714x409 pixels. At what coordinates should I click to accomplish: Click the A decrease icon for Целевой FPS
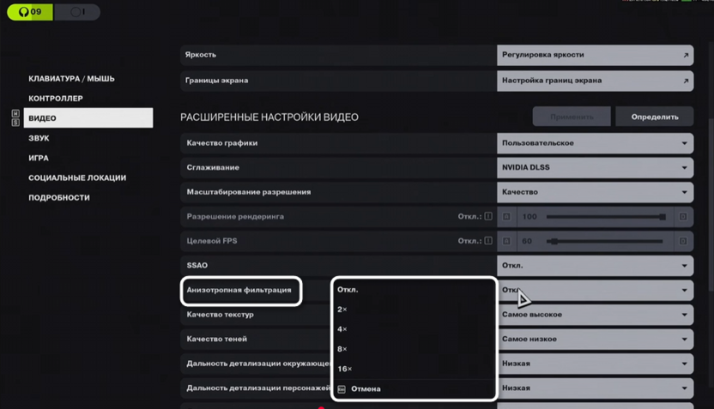pos(506,242)
